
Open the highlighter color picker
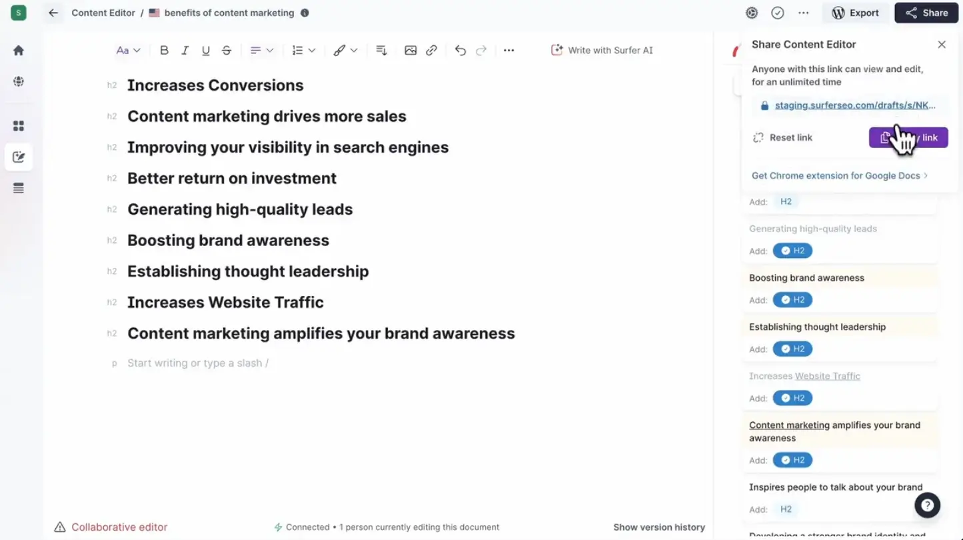coord(345,51)
